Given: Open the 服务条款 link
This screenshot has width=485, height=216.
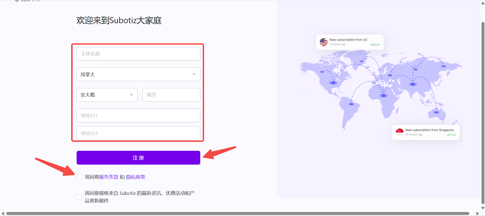Looking at the screenshot, I should pyautogui.click(x=109, y=177).
